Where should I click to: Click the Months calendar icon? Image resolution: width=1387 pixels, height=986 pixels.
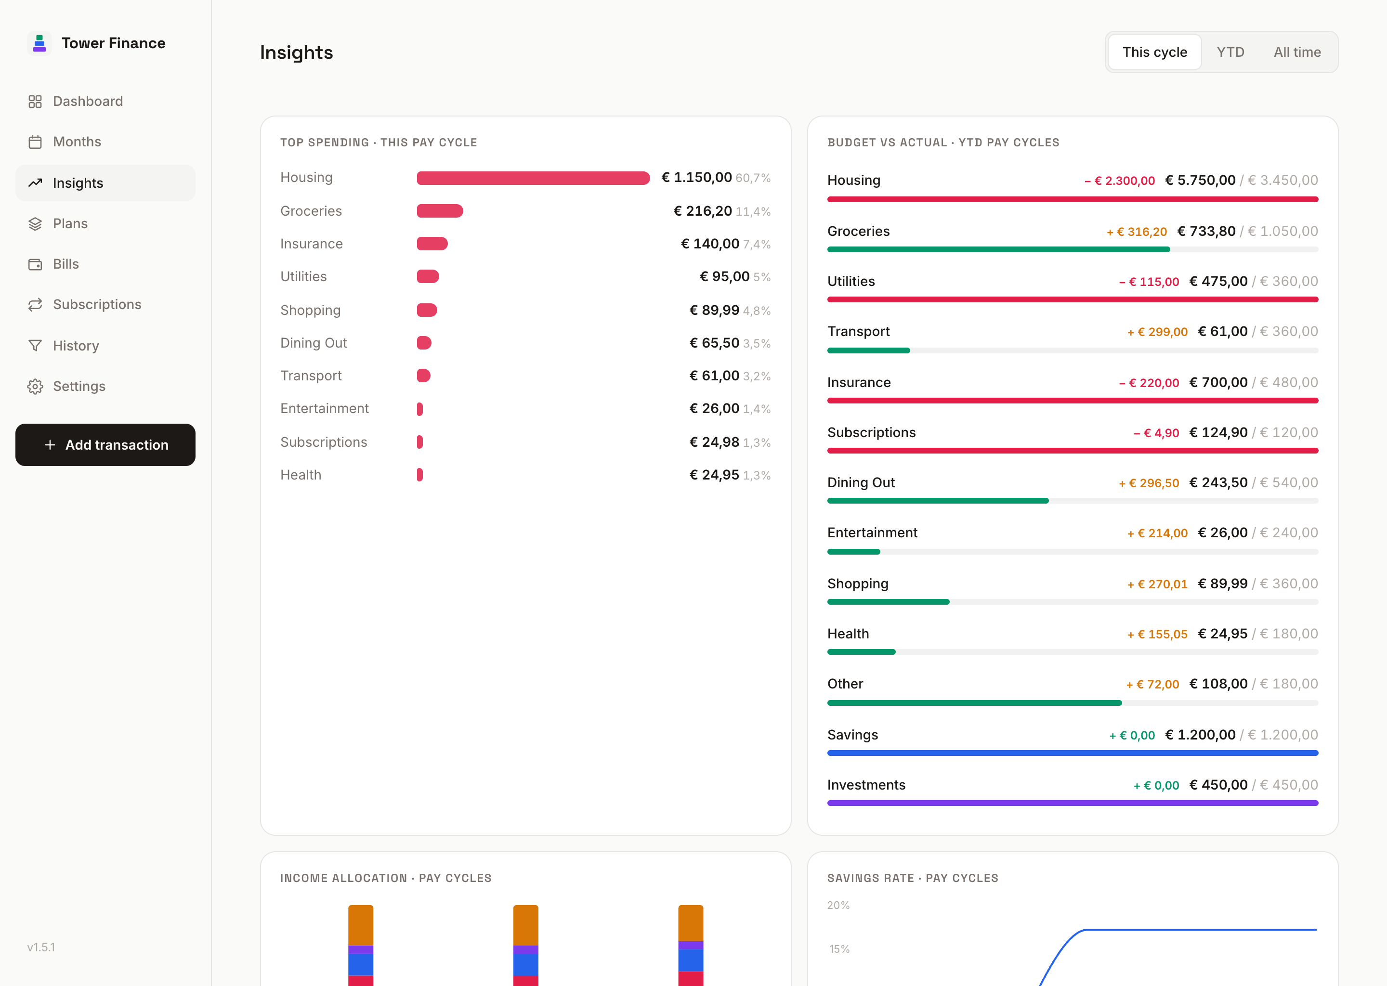click(35, 142)
